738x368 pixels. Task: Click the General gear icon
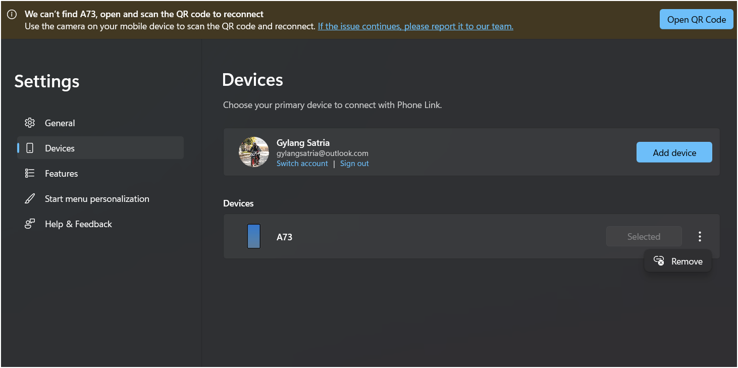point(30,123)
